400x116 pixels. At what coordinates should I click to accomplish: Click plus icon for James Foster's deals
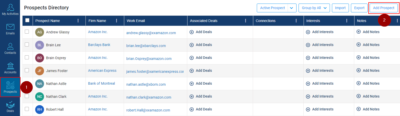click(192, 71)
